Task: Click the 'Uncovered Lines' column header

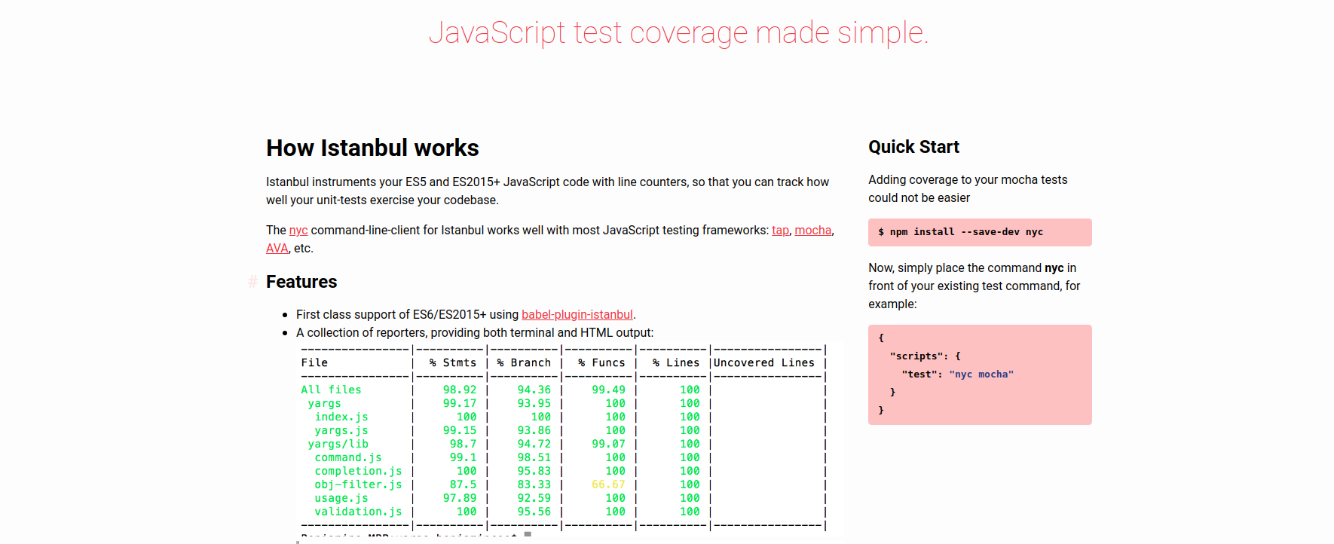Action: [764, 362]
